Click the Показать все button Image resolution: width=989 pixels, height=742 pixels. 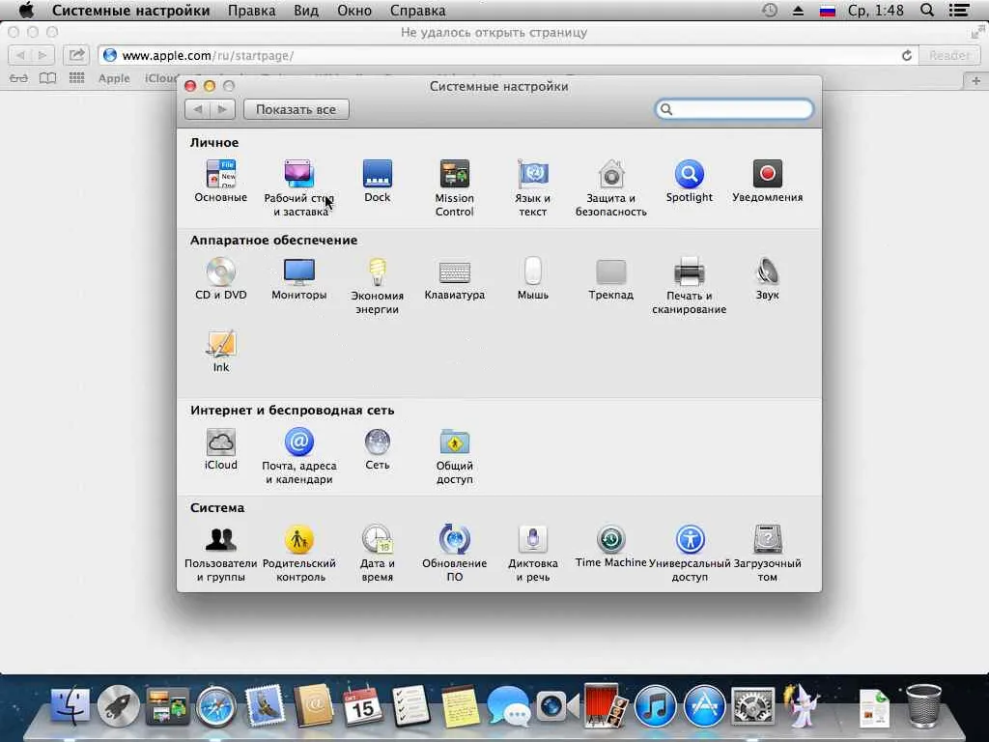pos(296,109)
